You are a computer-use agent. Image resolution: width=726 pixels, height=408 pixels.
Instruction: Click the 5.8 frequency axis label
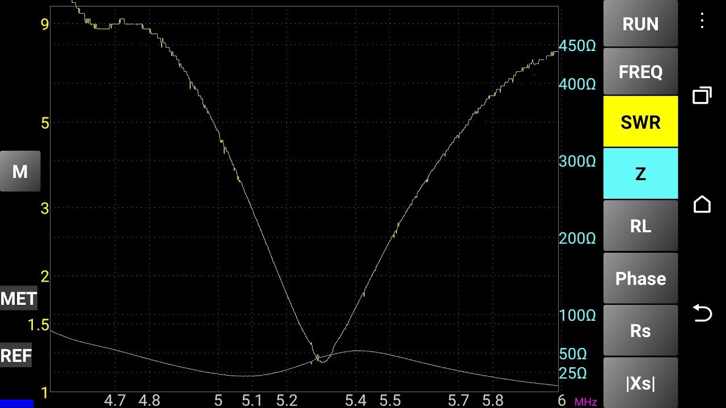[493, 401]
